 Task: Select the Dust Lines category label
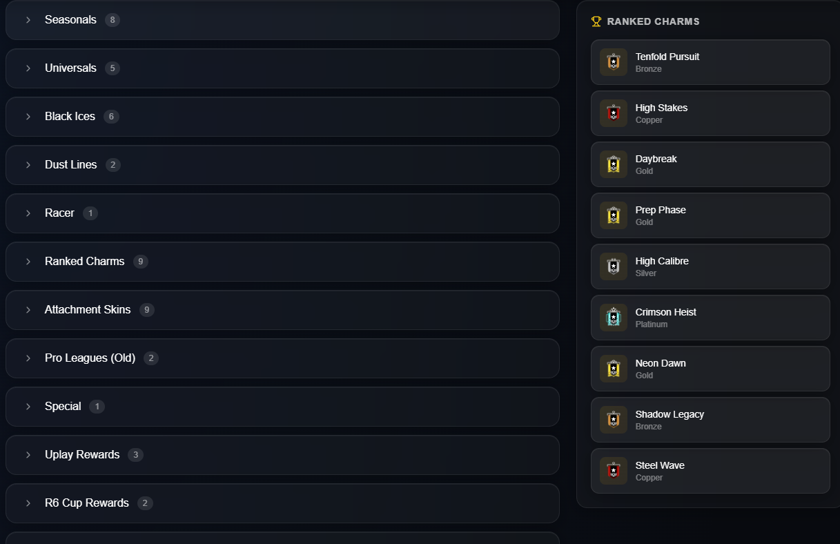pos(70,165)
